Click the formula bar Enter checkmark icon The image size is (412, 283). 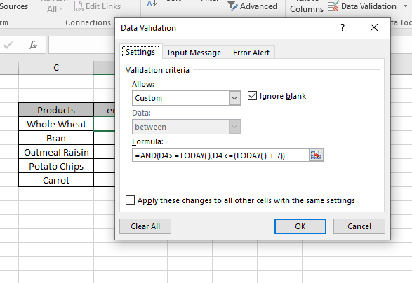8,45
